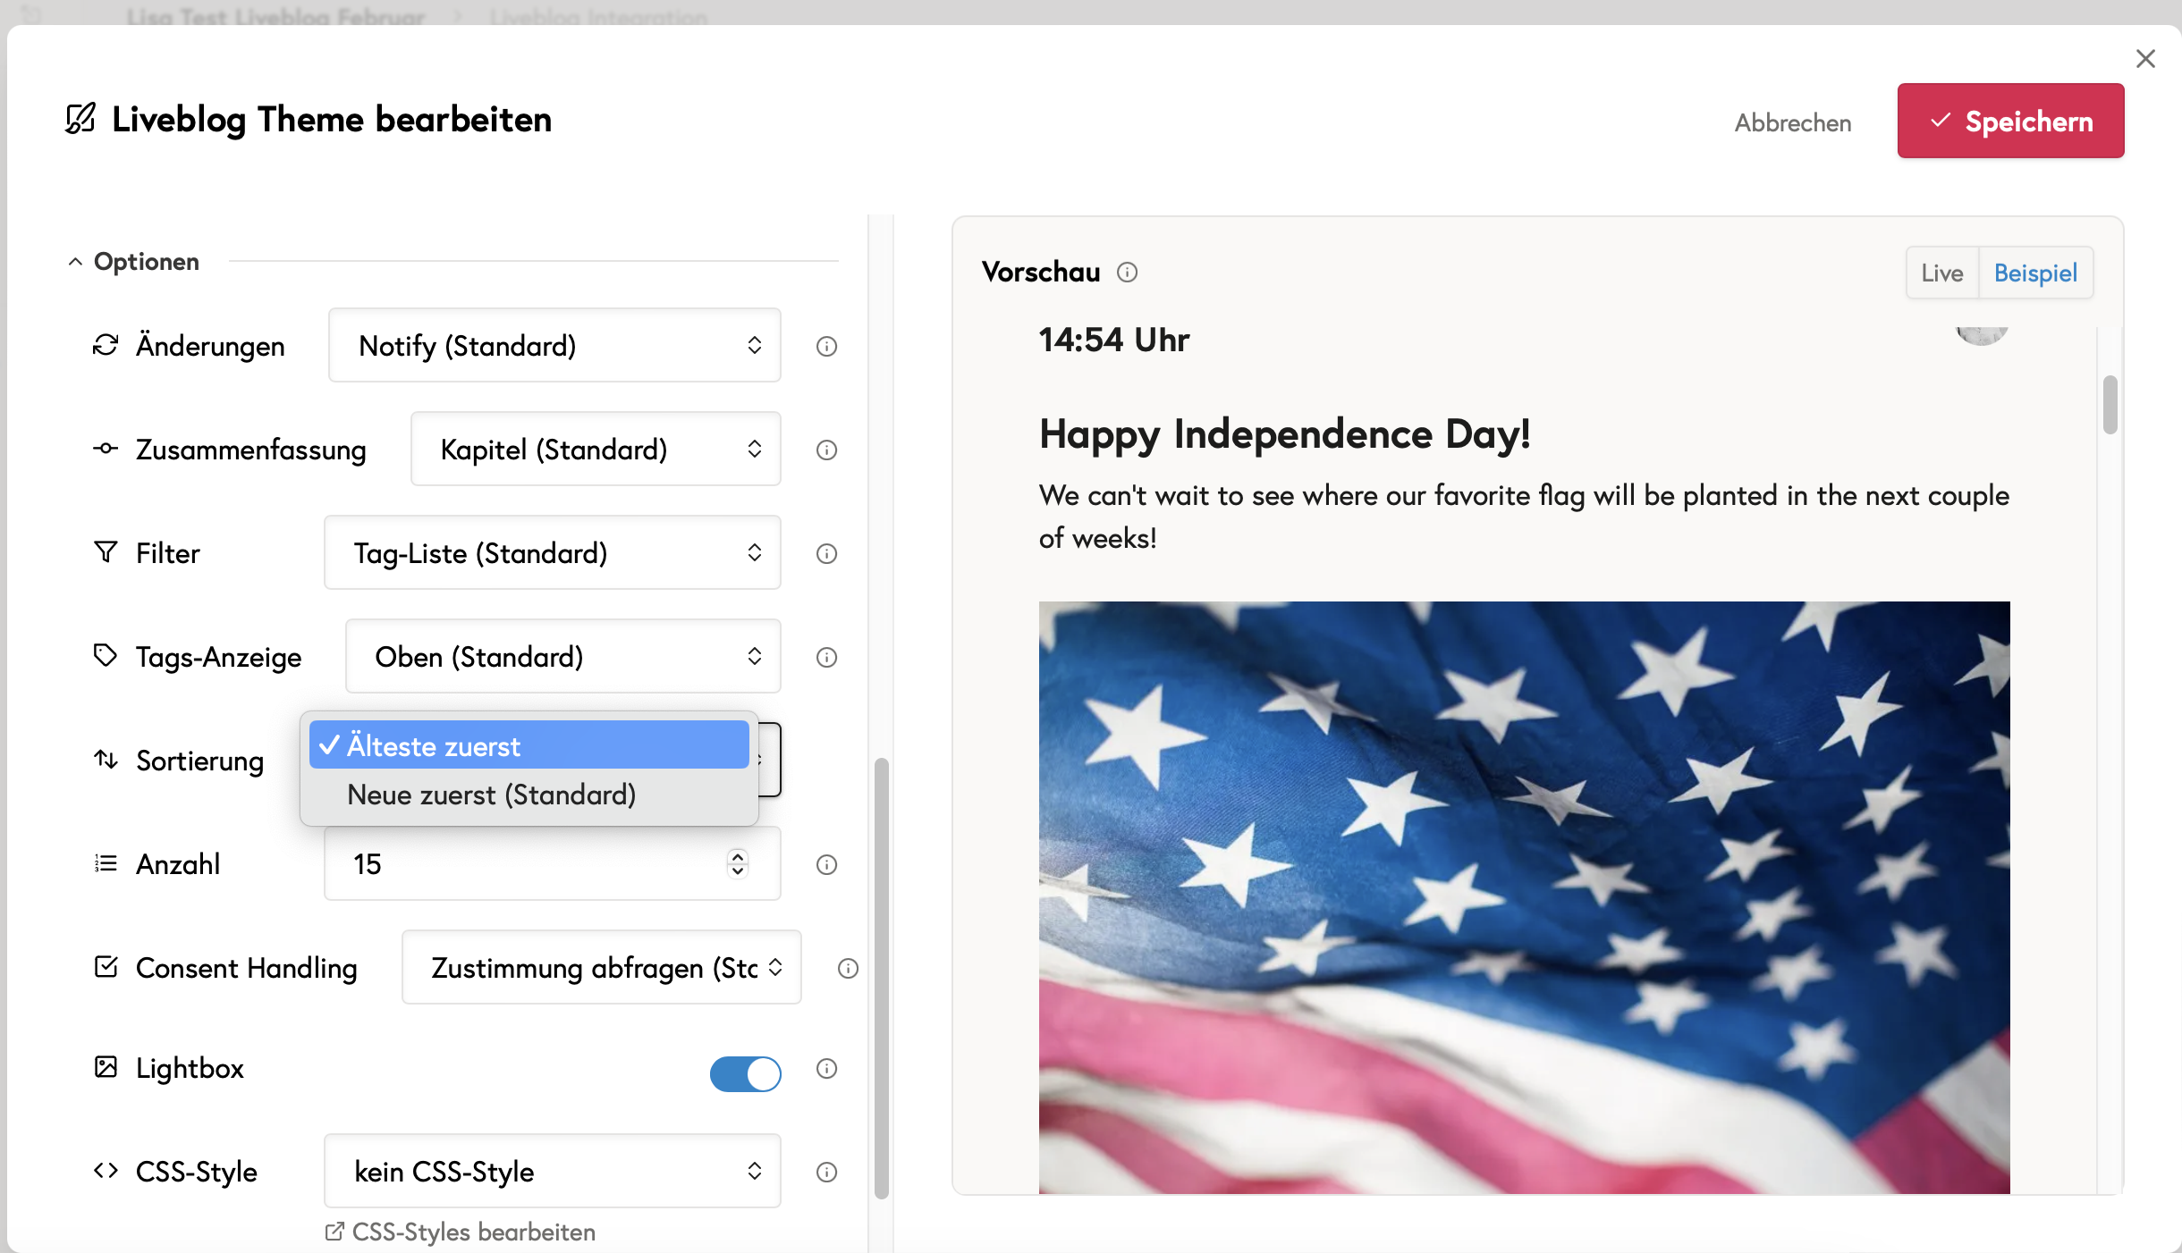The width and height of the screenshot is (2182, 1253).
Task: Open the Filter Tag-Liste dropdown
Action: [x=552, y=553]
